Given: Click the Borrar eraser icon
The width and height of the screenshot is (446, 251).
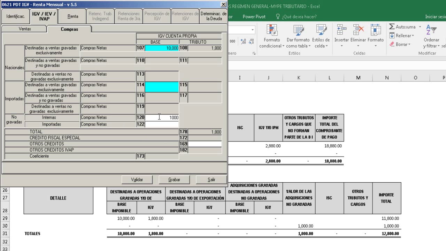Looking at the screenshot, I should pos(392,44).
